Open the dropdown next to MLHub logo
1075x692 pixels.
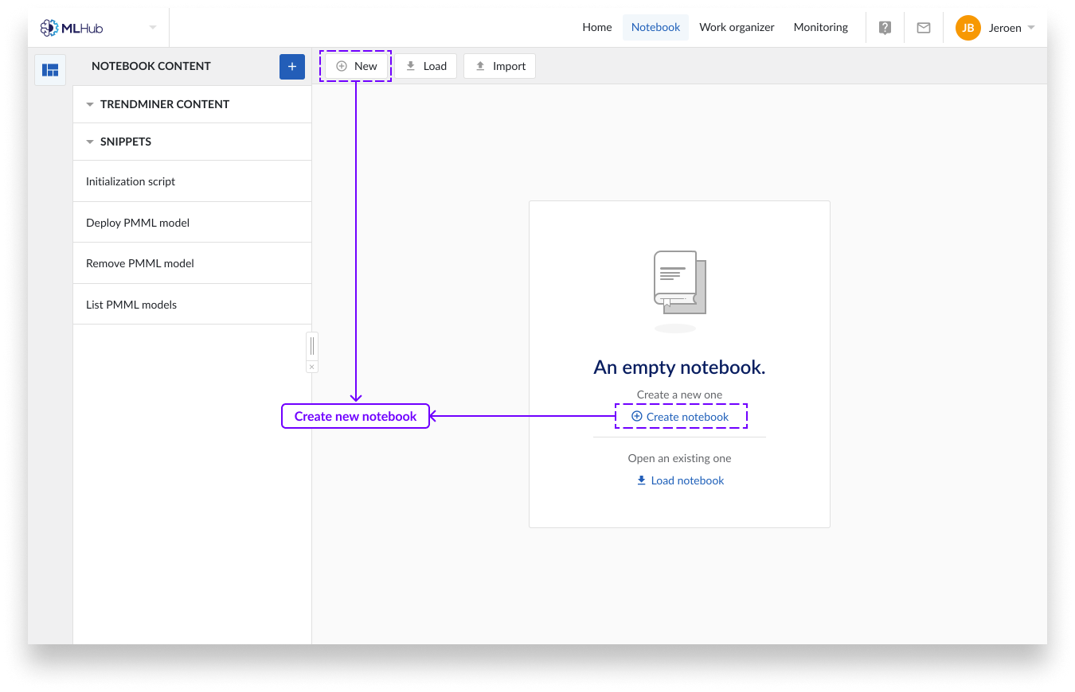[x=153, y=28]
